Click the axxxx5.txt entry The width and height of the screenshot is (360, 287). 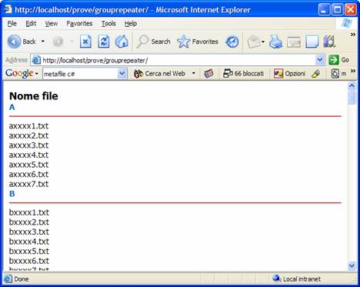coord(28,165)
